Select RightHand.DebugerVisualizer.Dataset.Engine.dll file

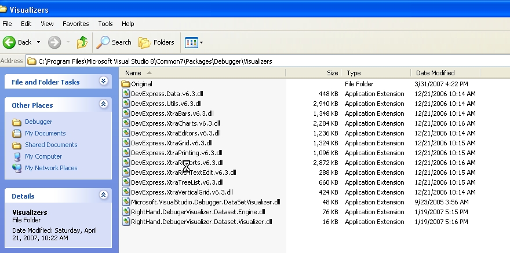(x=198, y=212)
